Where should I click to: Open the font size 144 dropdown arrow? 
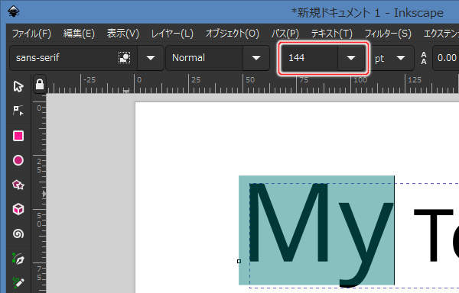click(351, 58)
